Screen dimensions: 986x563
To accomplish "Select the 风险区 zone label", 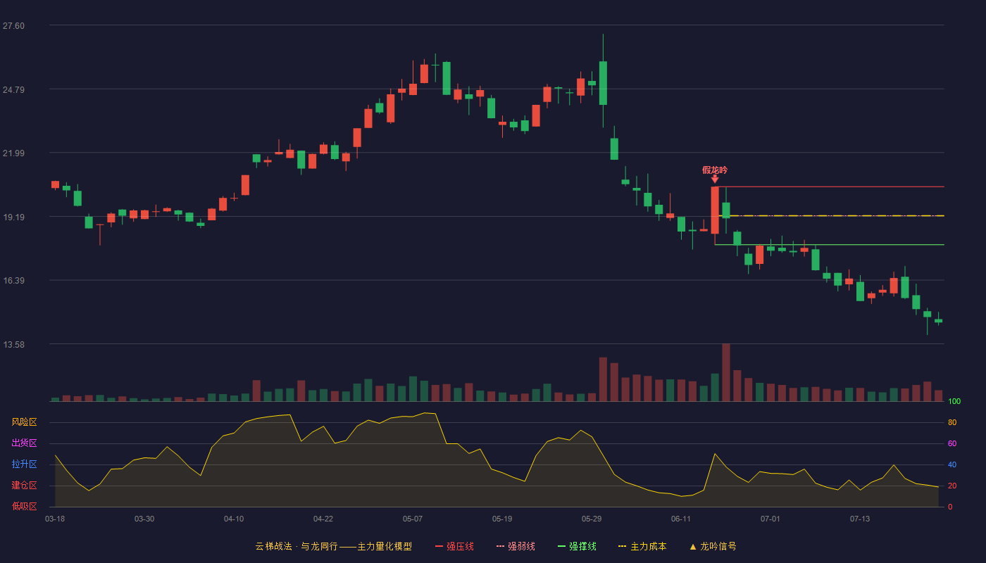I will [x=24, y=422].
